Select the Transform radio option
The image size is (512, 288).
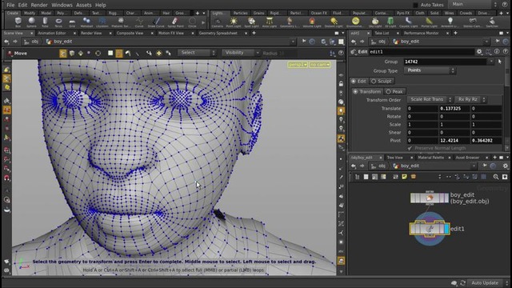pyautogui.click(x=366, y=91)
